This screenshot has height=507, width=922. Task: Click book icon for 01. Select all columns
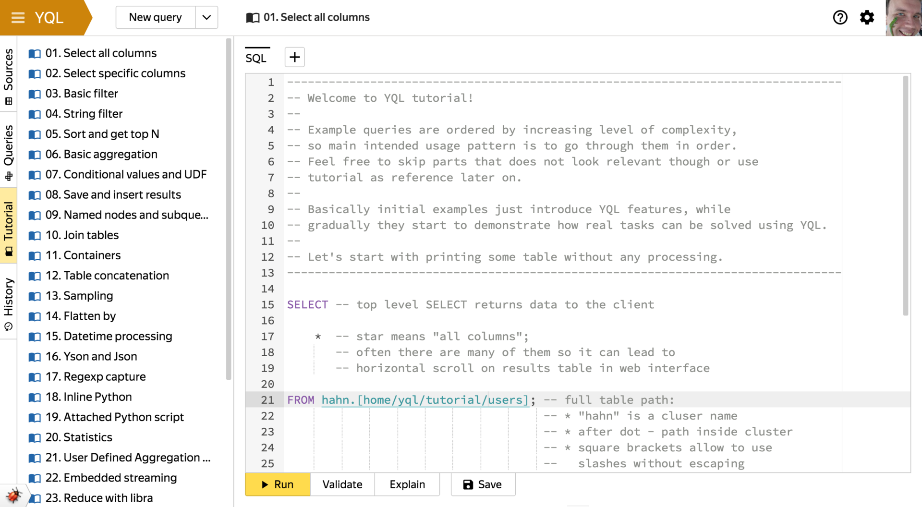[x=35, y=53]
